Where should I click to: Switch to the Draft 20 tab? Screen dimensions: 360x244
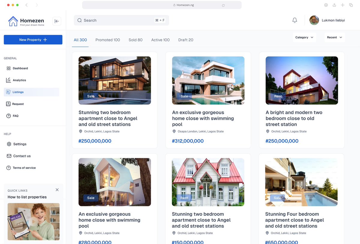pos(186,40)
